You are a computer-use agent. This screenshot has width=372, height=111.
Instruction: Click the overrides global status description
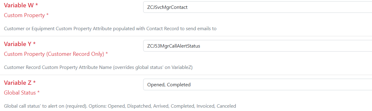(98, 67)
